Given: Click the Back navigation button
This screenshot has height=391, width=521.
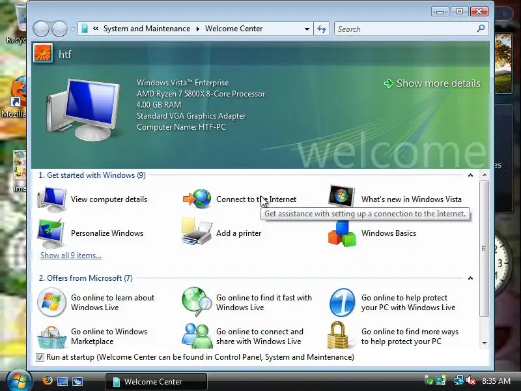Looking at the screenshot, I should tap(41, 29).
